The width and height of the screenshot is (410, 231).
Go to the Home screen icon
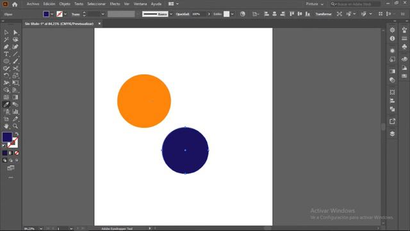15,4
